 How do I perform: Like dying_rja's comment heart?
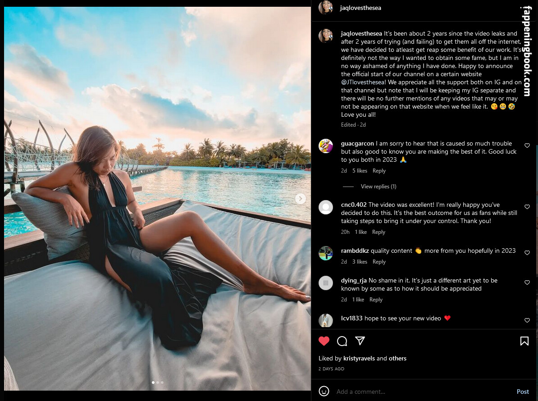527,283
